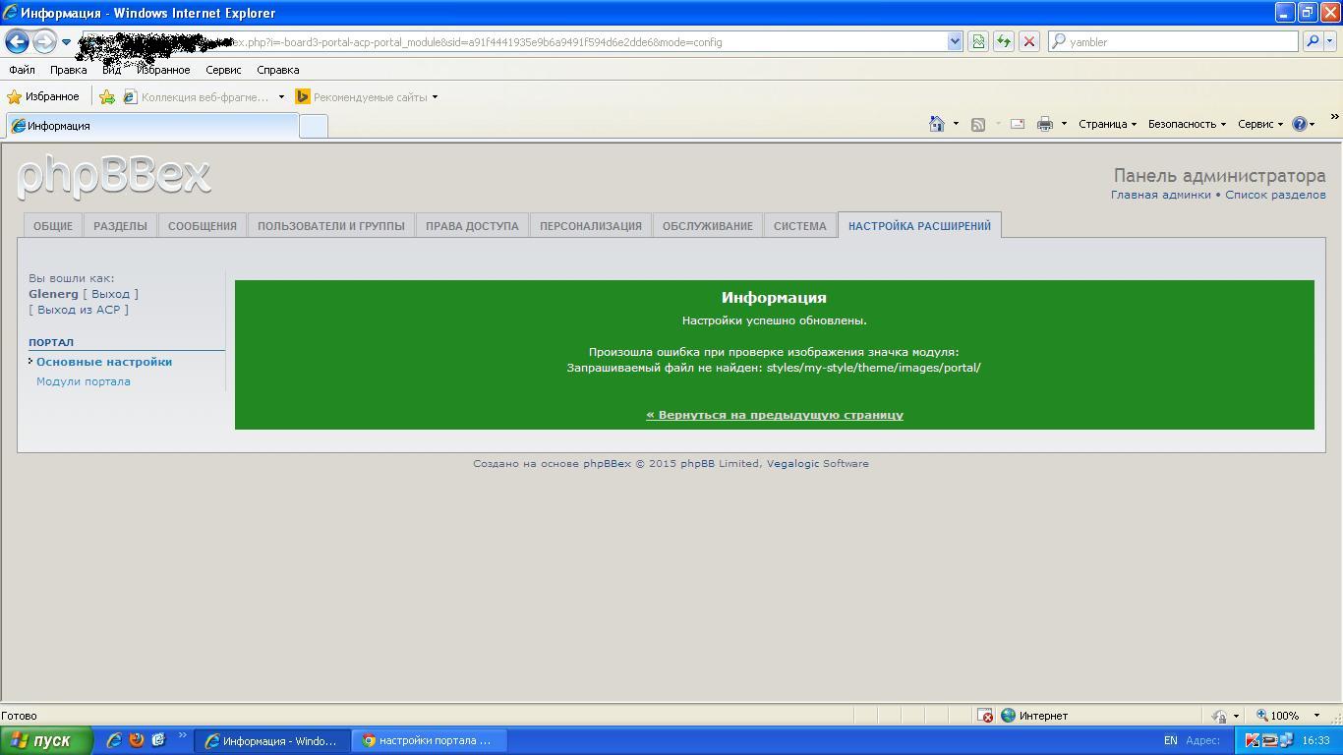
Task: Expand the Страница command bar menu
Action: click(1106, 124)
